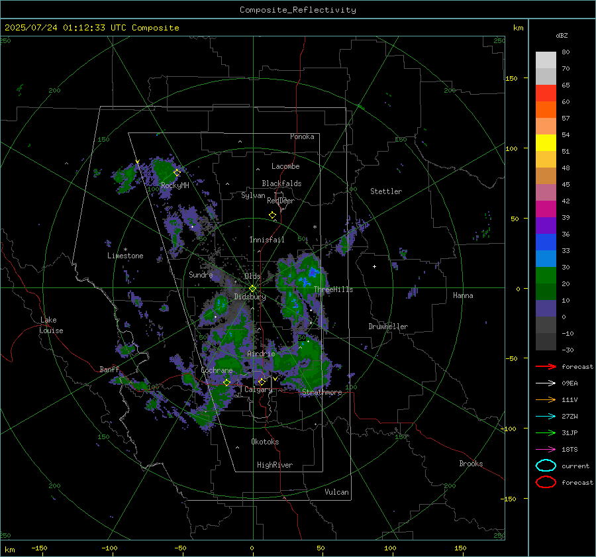Click the Olds label near radar center
The image size is (596, 557).
[252, 276]
